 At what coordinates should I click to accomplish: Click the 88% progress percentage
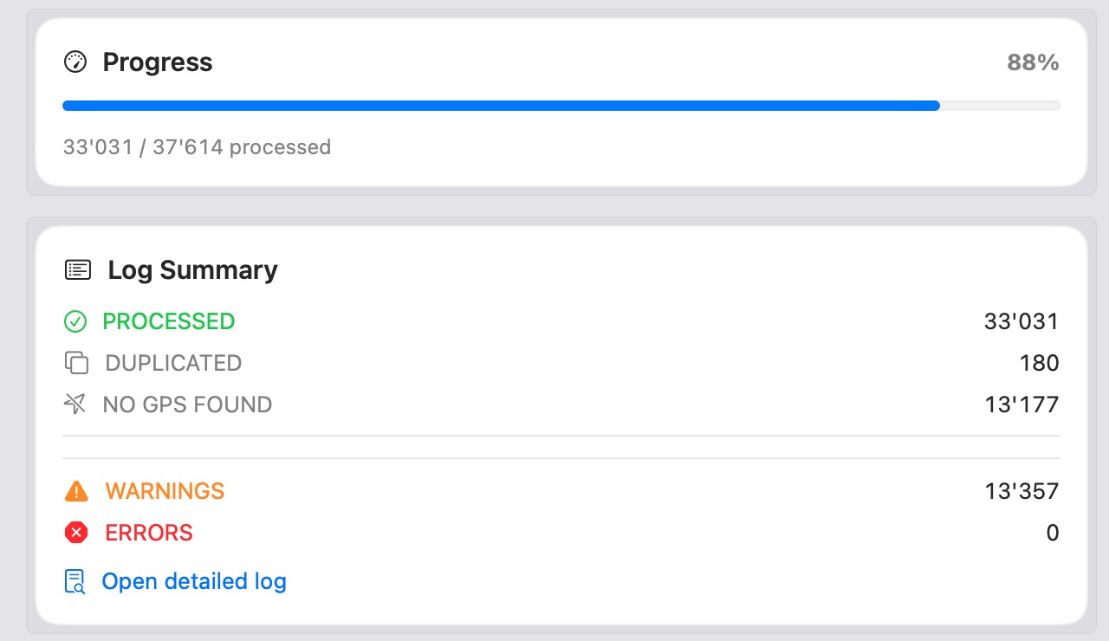pyautogui.click(x=1033, y=62)
